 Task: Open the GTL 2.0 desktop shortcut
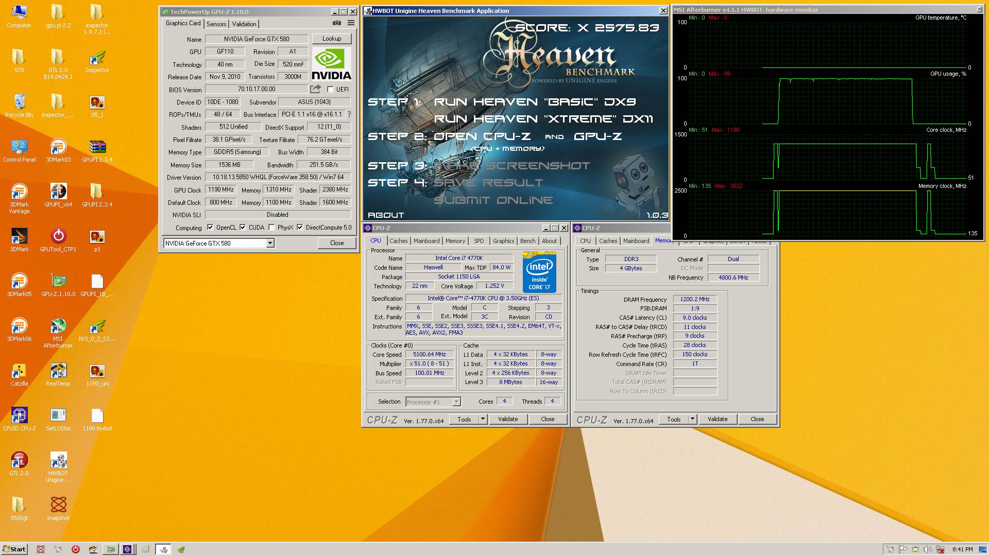click(x=19, y=464)
